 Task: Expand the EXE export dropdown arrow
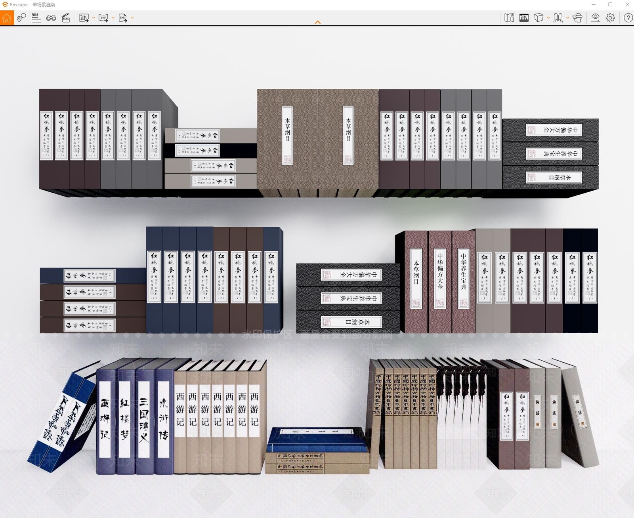[x=132, y=18]
